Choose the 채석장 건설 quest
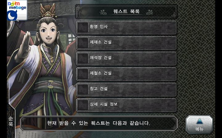222x138 pixels. point(126,59)
